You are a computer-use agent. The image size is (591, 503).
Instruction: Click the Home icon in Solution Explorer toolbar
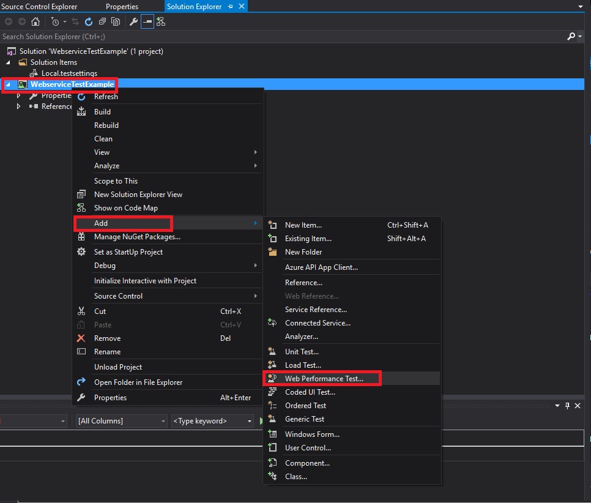point(36,21)
